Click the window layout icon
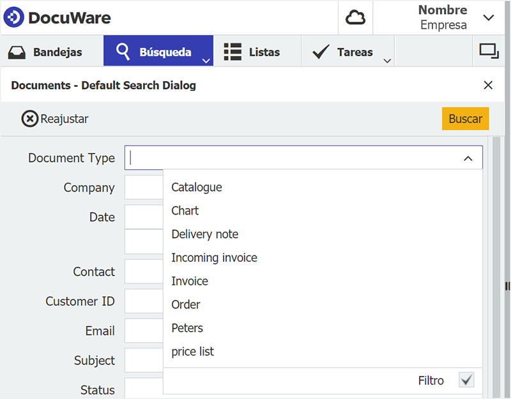Screen dimensions: 511x399 489,52
